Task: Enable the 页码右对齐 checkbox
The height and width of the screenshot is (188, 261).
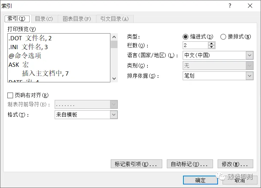Action: coord(10,95)
